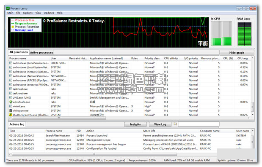Click CPU utilization status bar entry
Screen dimensions: 262x167
[x=97, y=160]
